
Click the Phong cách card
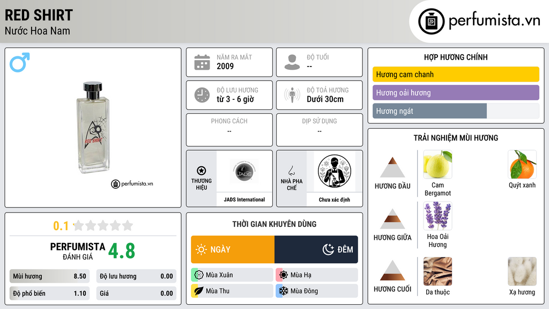(x=229, y=130)
